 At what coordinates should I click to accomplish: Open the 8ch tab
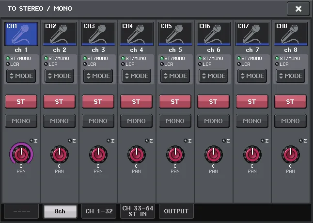click(x=60, y=211)
